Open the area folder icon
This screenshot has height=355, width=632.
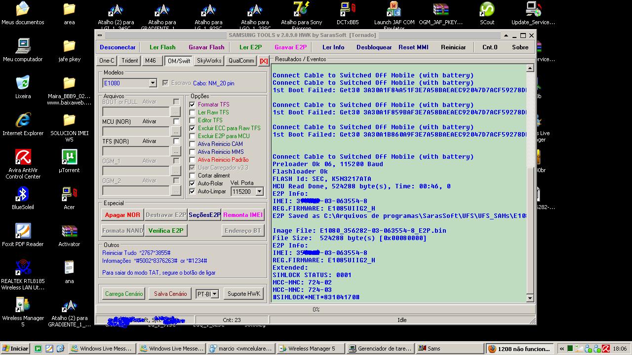(x=69, y=13)
